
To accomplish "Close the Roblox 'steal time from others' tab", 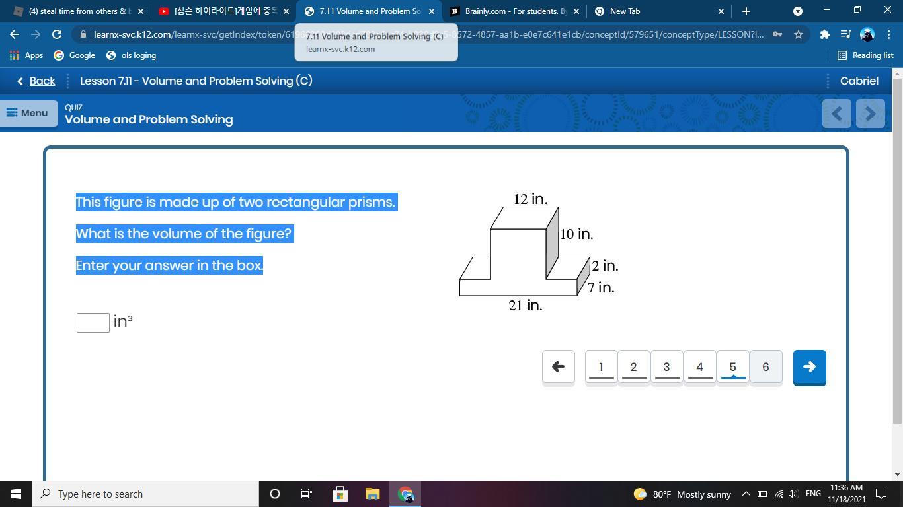I will pyautogui.click(x=140, y=11).
